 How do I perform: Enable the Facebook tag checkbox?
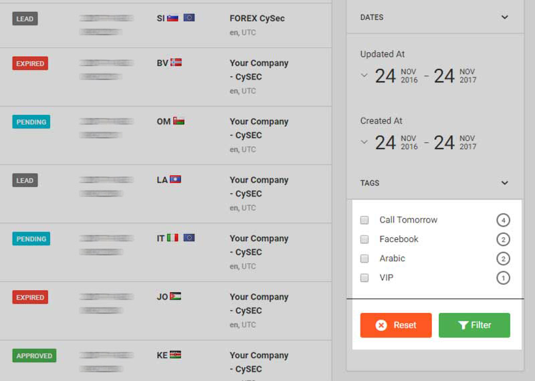click(x=364, y=239)
